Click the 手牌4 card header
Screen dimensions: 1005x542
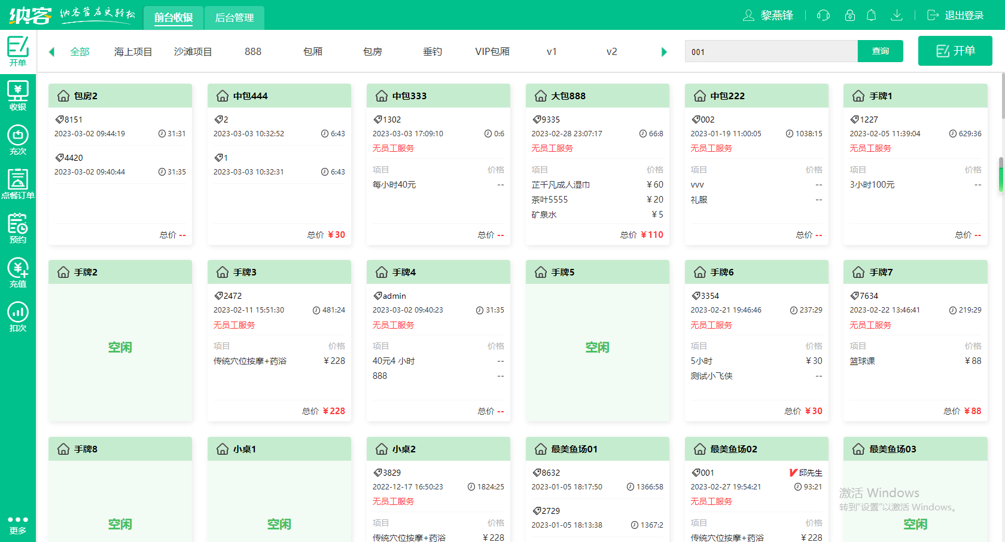click(x=438, y=272)
